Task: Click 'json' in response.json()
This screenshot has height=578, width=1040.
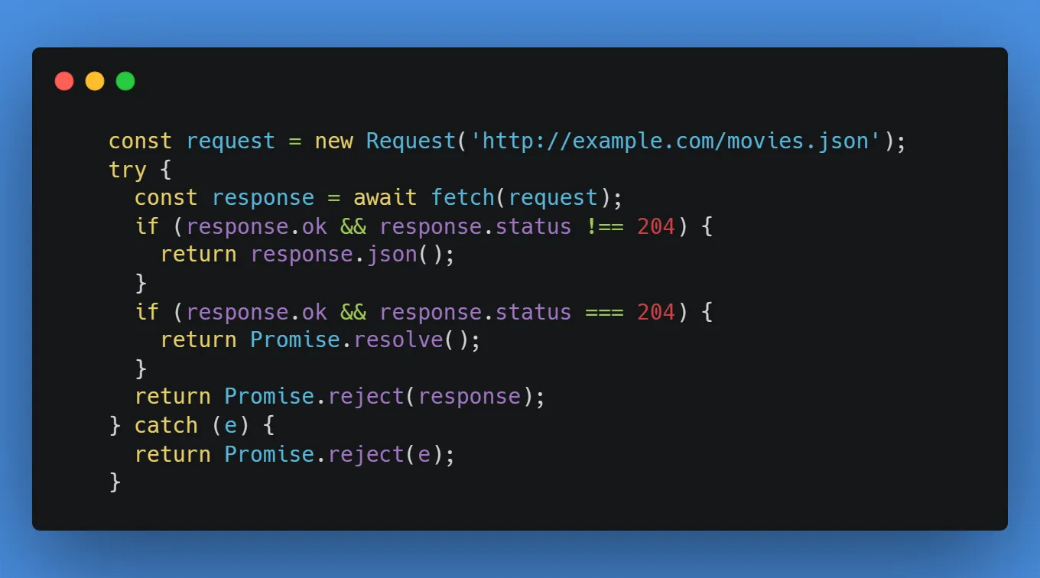Action: pyautogui.click(x=385, y=255)
